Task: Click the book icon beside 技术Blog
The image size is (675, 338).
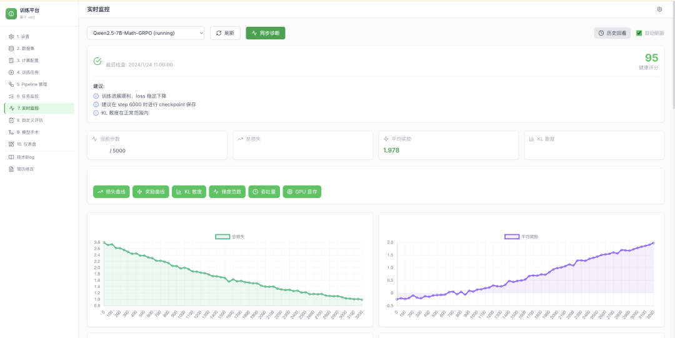Action: 11,157
